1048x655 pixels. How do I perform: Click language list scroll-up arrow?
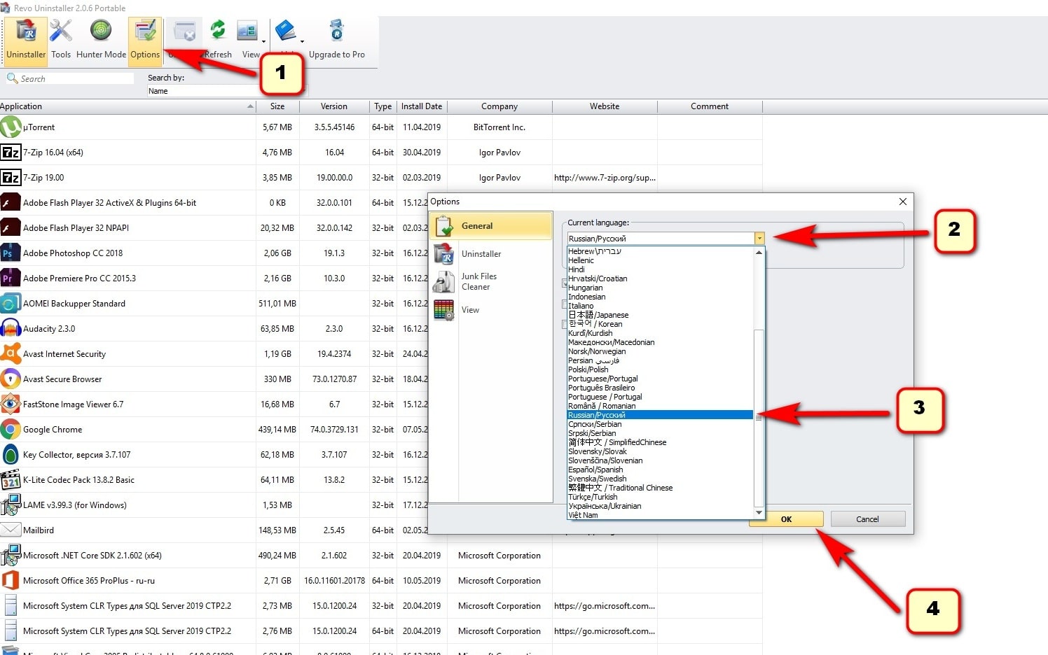click(759, 252)
